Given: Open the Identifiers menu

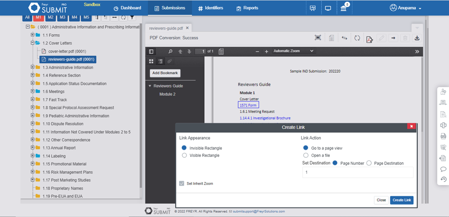Looking at the screenshot, I should 211,8.
